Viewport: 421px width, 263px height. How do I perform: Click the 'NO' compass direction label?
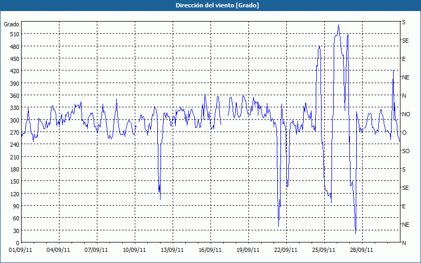[406, 114]
